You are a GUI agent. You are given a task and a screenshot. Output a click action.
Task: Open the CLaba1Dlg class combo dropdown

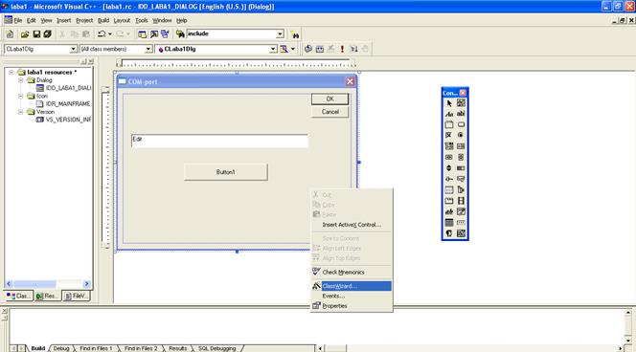73,49
